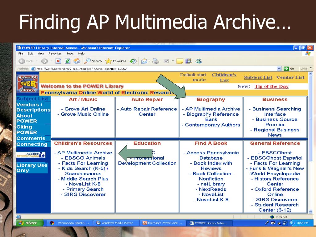The height and width of the screenshot is (237, 316).
Task: Expand the Mail icon dropdown arrow
Action: pyautogui.click(x=149, y=61)
